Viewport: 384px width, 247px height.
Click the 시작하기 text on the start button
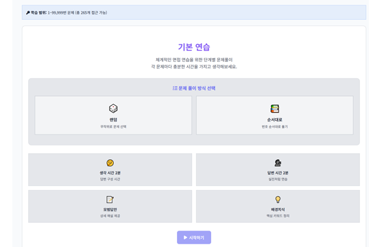pyautogui.click(x=196, y=237)
